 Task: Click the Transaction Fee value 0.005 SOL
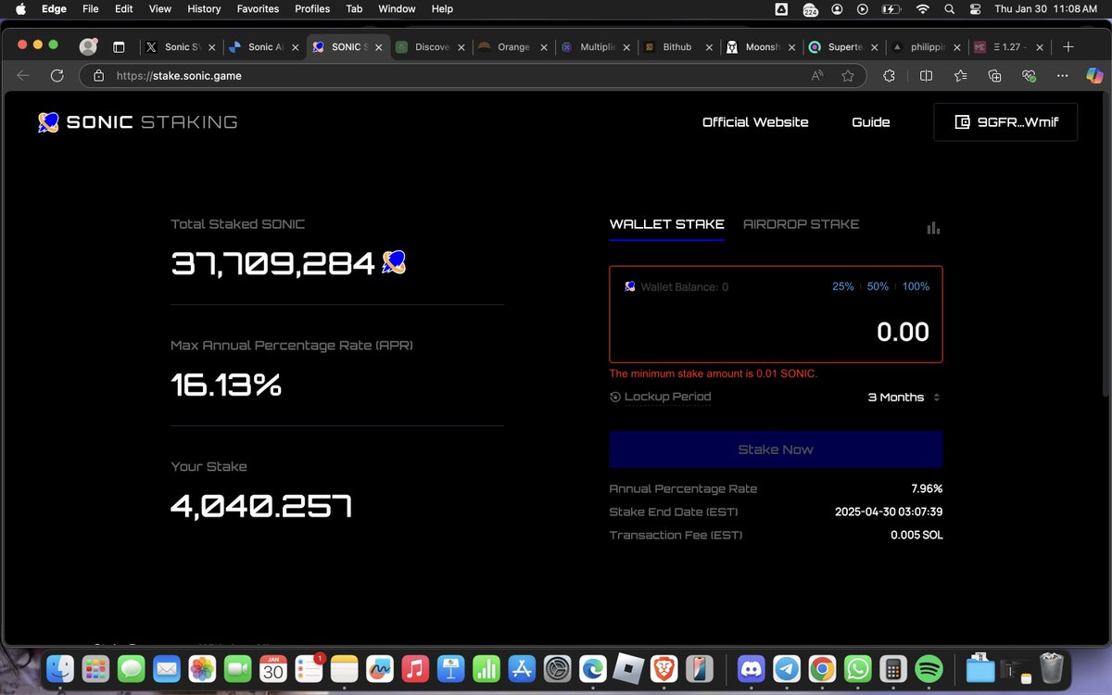pos(916,535)
